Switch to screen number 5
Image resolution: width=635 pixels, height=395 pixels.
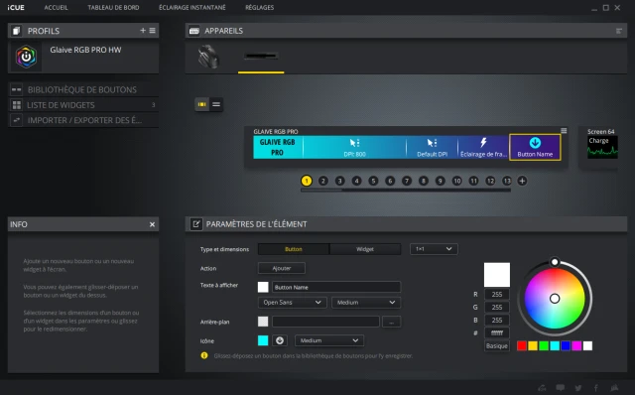pyautogui.click(x=373, y=181)
